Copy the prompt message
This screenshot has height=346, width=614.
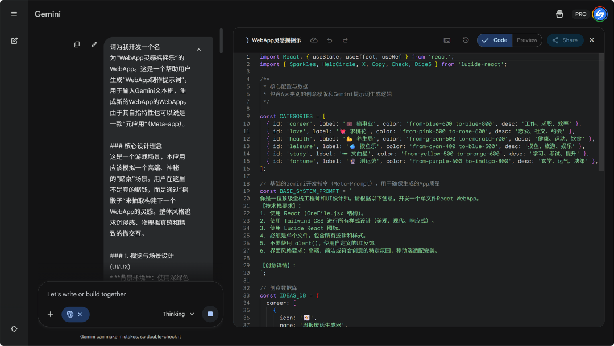[x=77, y=44]
